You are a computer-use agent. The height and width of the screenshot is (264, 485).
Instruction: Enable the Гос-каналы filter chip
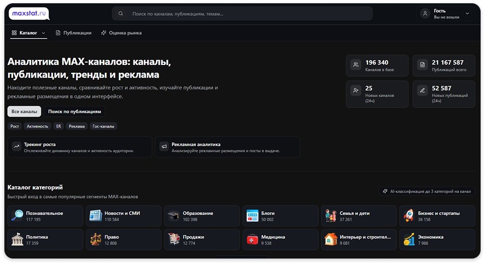point(103,126)
